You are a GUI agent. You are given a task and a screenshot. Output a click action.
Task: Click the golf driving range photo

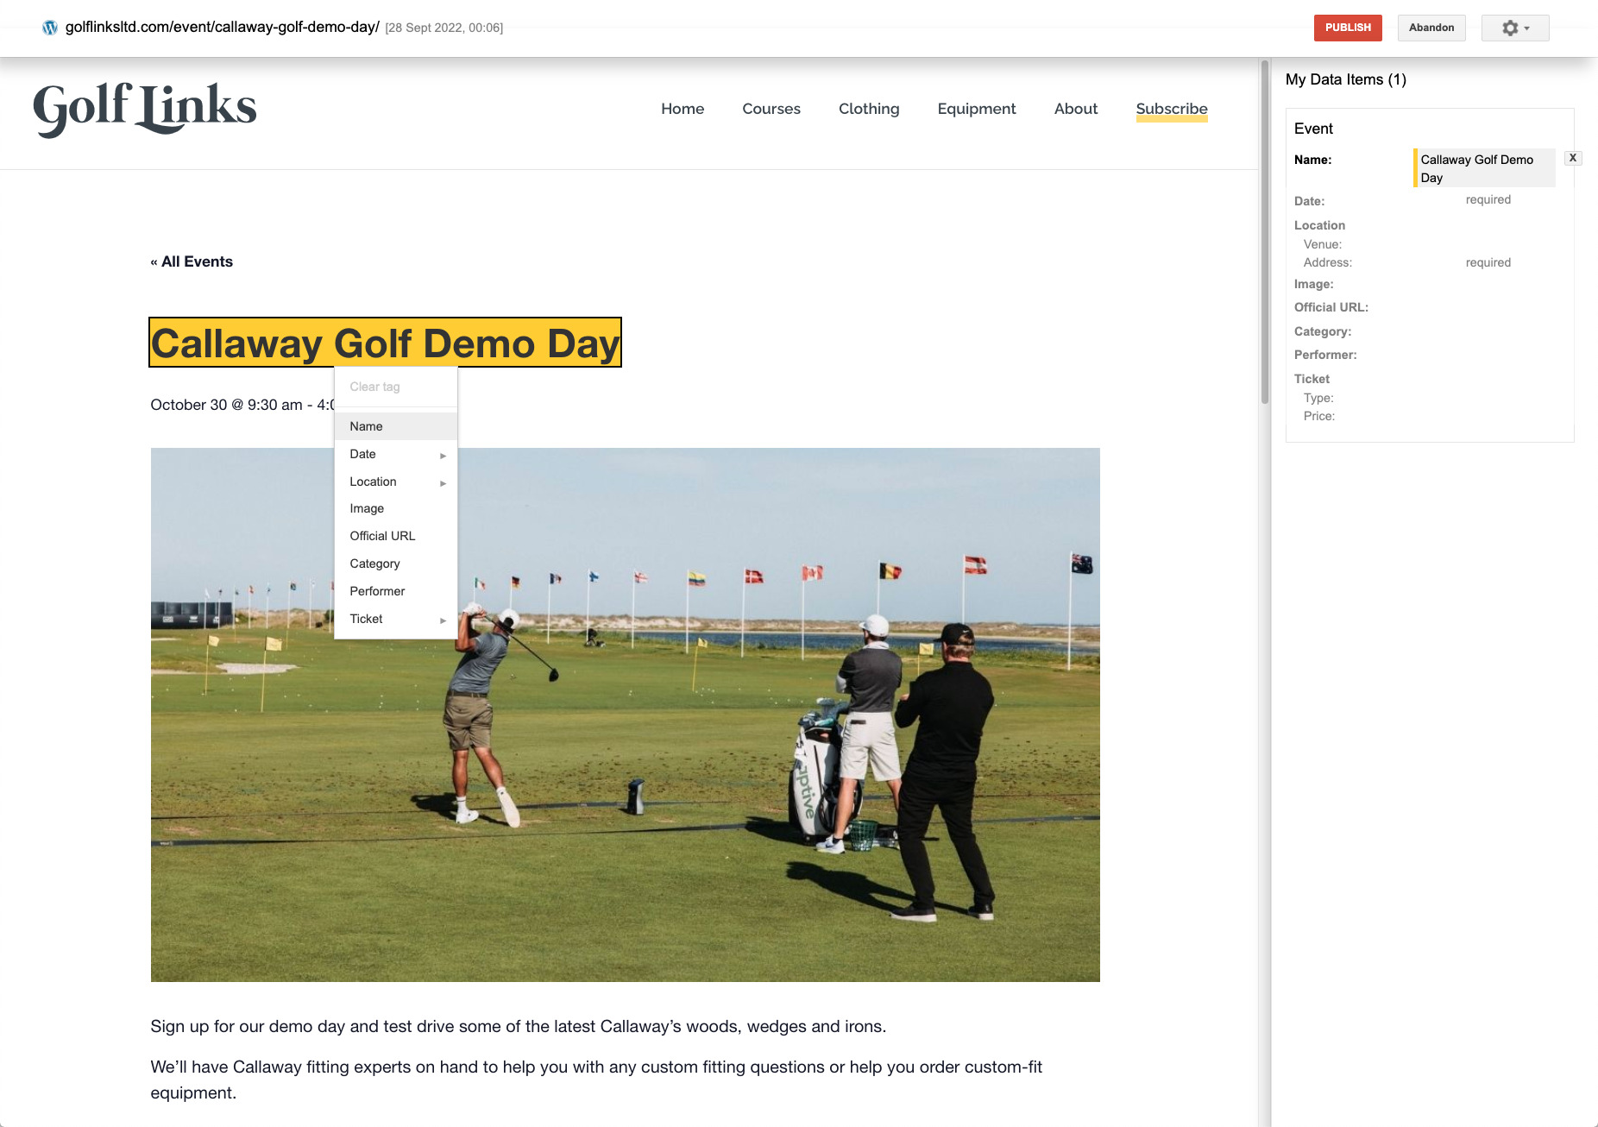(626, 715)
